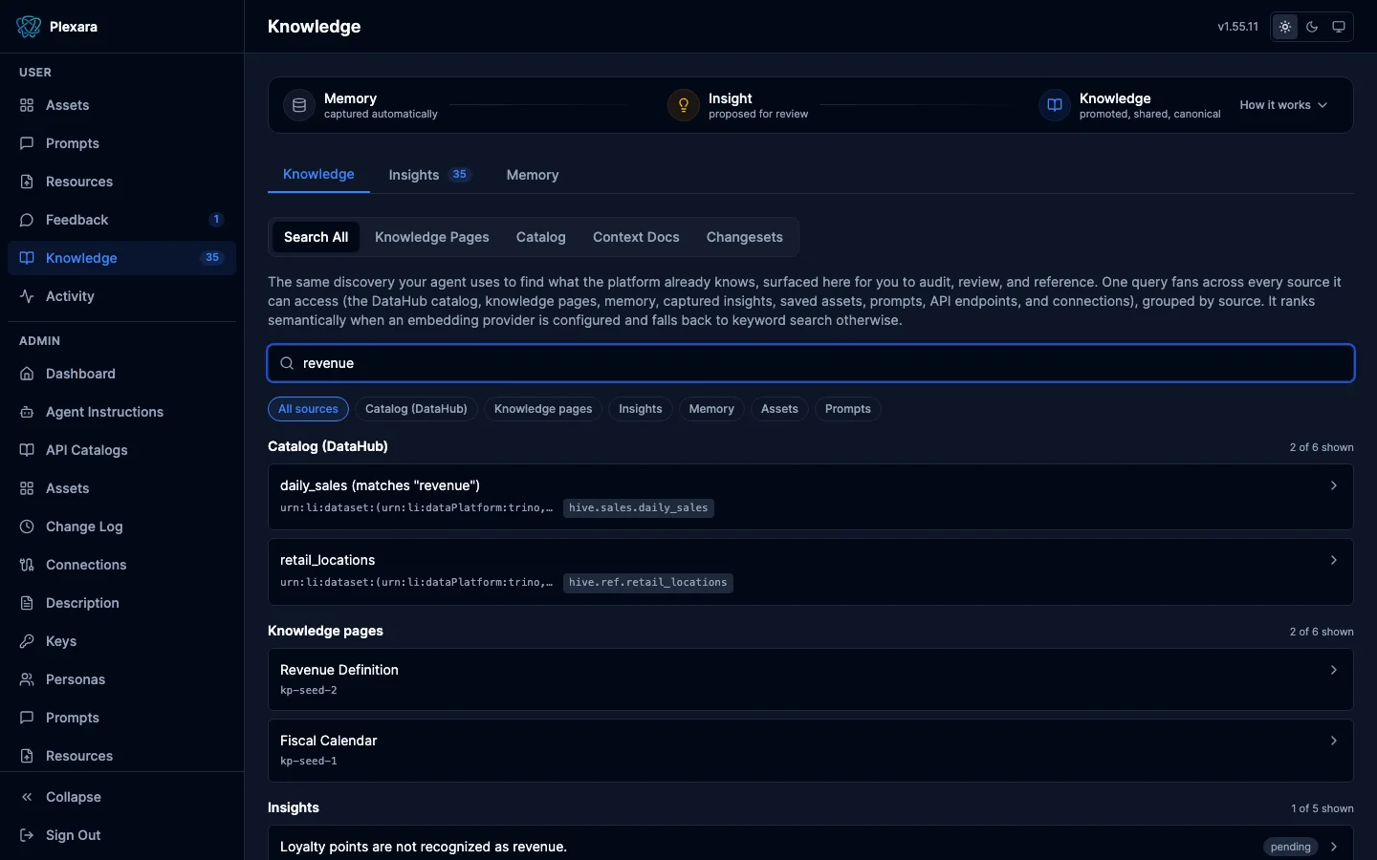Screen dimensions: 1377x860
Task: Click the Resources icon under Admin
Action: coord(27,756)
